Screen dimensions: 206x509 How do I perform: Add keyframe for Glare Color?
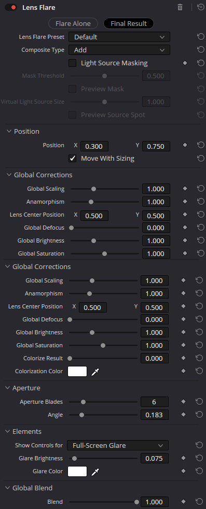click(183, 471)
